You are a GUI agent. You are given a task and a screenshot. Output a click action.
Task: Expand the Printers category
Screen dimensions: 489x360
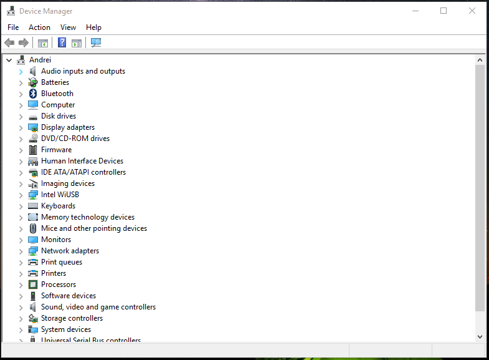pos(21,274)
